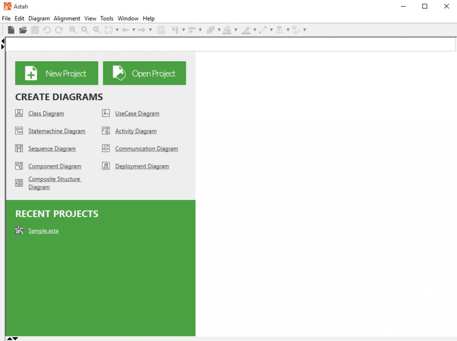Open the Alignment menu
This screenshot has width=457, height=341.
coord(67,18)
